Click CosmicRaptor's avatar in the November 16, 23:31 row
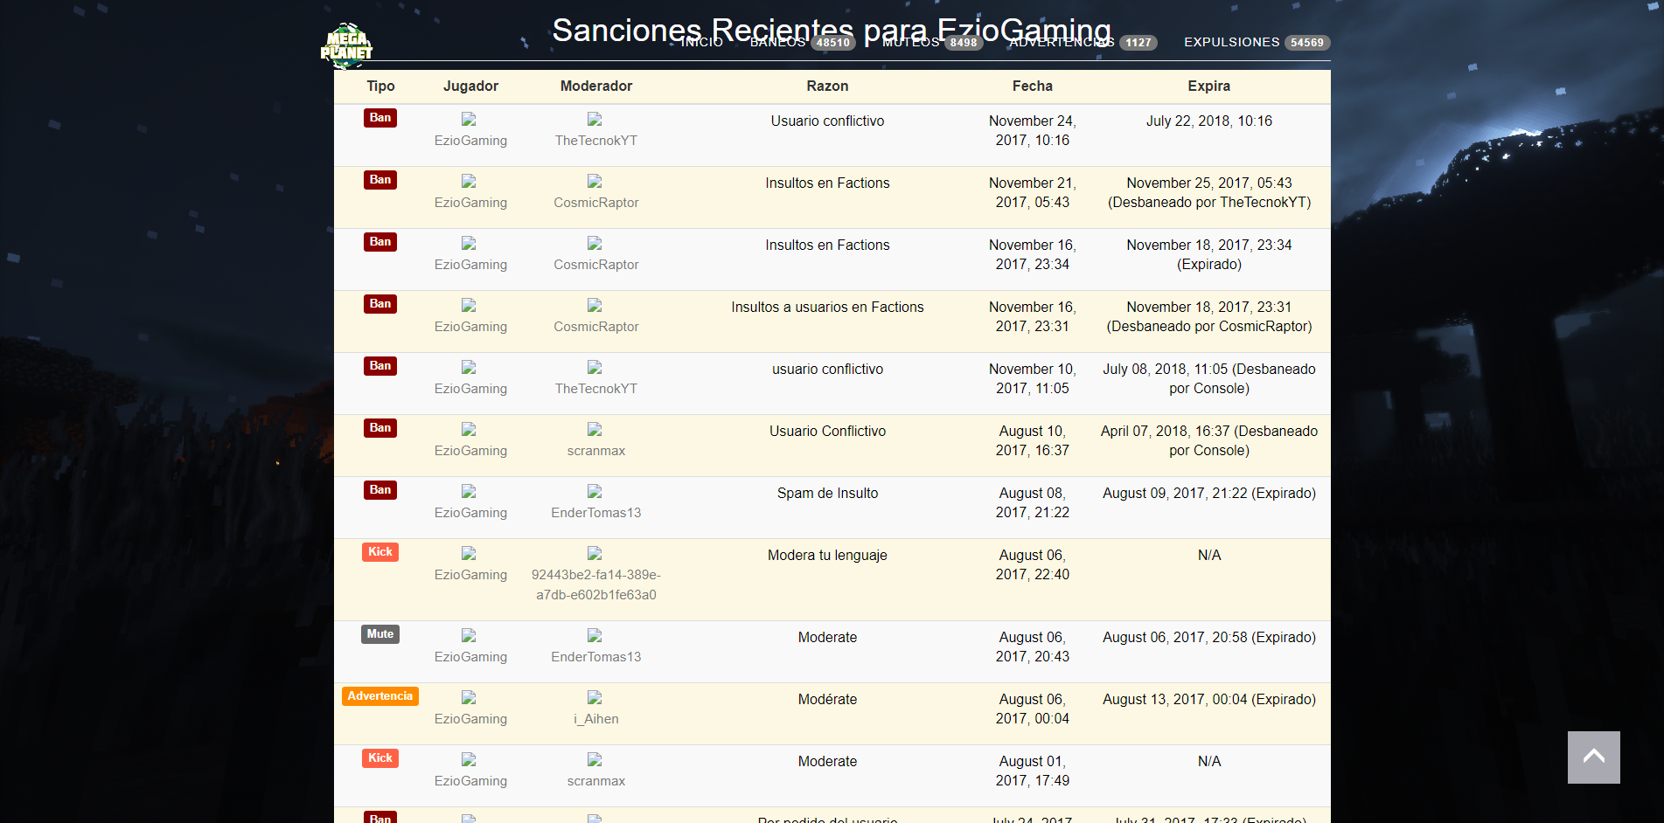The image size is (1664, 823). pos(595,305)
